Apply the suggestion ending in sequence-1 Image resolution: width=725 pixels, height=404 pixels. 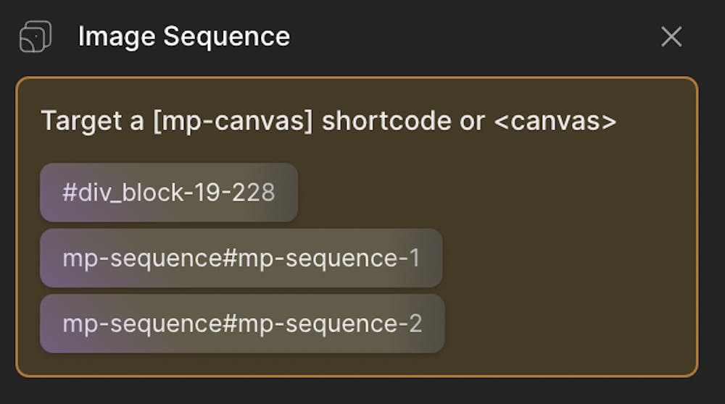[241, 258]
